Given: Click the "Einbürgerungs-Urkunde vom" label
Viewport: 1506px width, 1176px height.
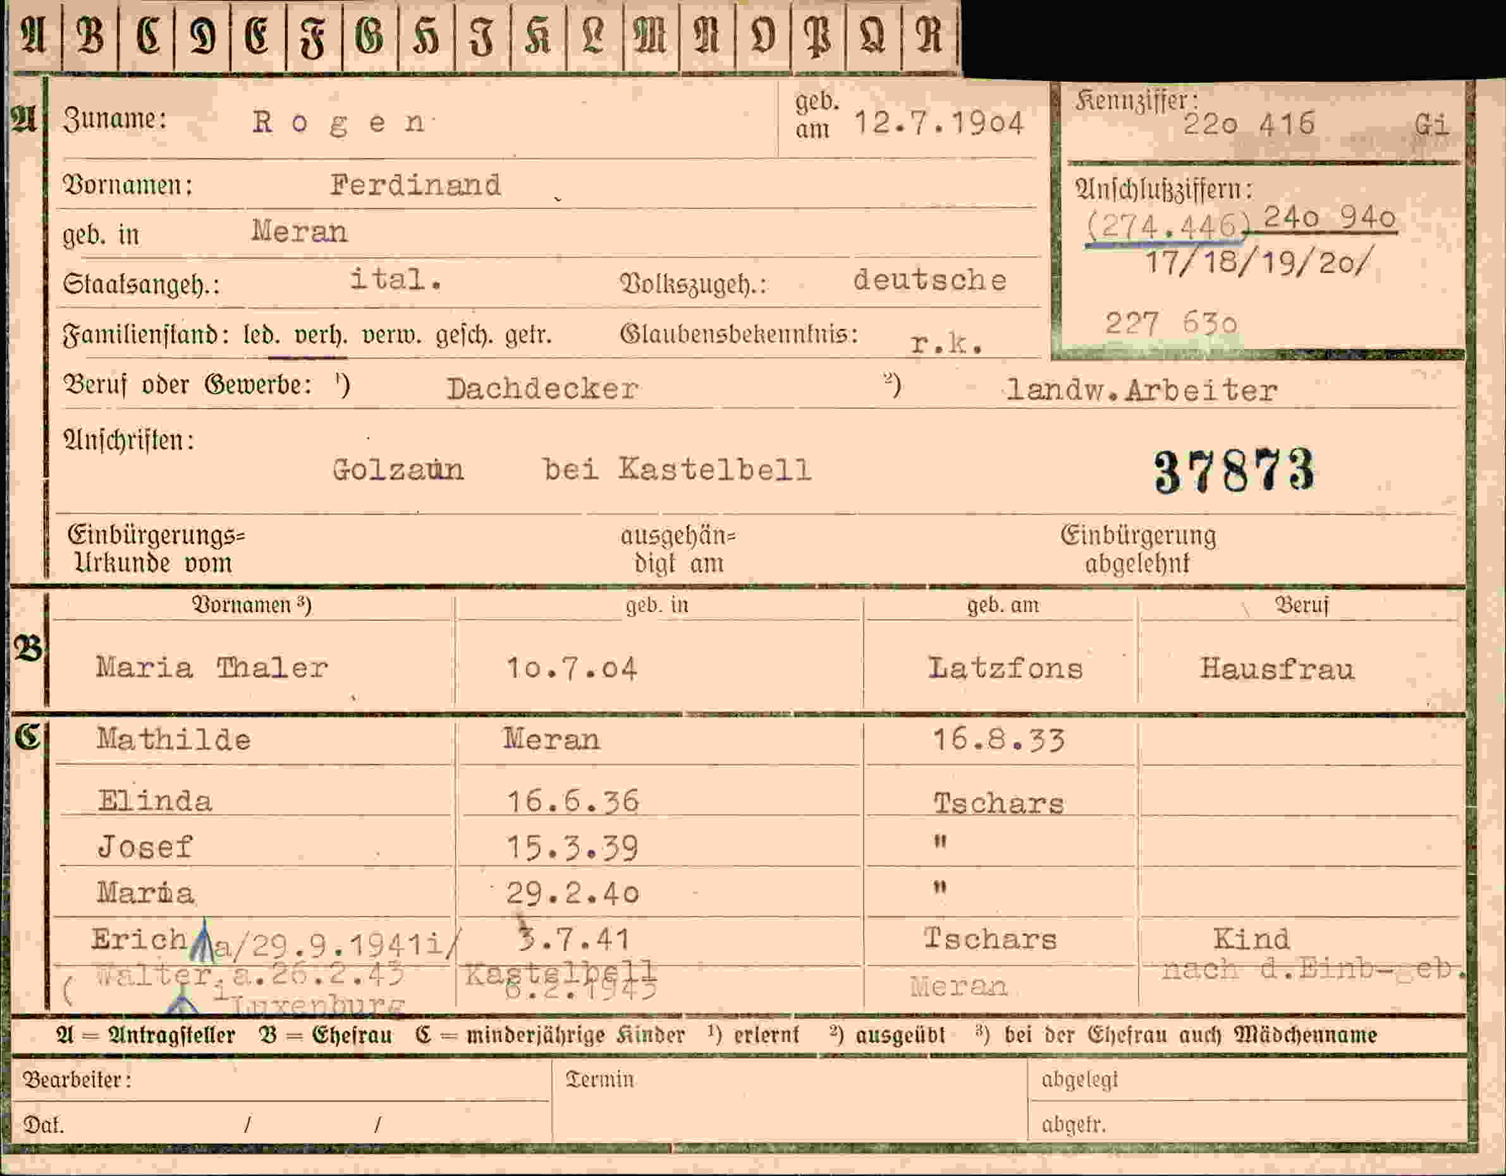Looking at the screenshot, I should 157,549.
